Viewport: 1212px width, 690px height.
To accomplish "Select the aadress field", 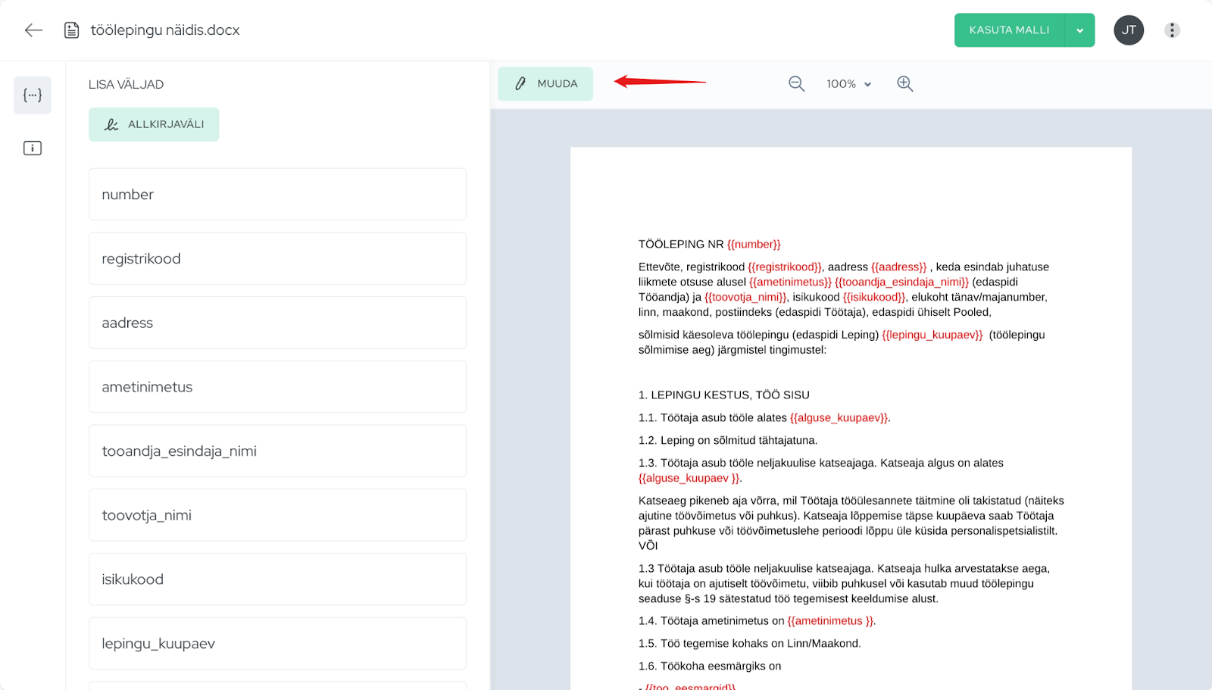I will pyautogui.click(x=277, y=323).
